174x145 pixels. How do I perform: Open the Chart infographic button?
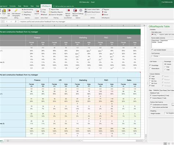pyautogui.click(x=4, y=12)
